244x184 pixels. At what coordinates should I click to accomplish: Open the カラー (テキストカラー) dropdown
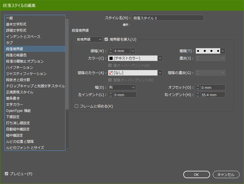(135, 58)
